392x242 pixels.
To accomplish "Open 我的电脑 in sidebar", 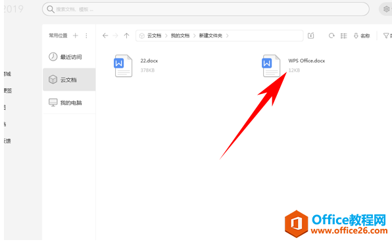I will point(69,103).
